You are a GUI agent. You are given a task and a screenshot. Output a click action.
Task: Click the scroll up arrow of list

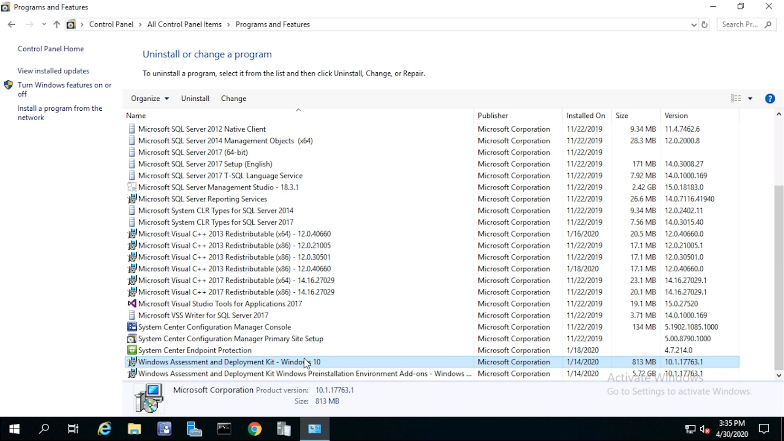point(778,114)
